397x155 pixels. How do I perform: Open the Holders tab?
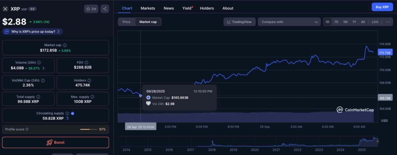[207, 8]
